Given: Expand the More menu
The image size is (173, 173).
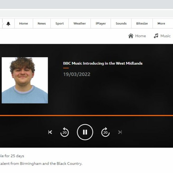Looking at the screenshot, I should 161,24.
